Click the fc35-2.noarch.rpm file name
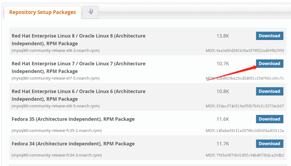The image size is (291, 166). click(57, 131)
